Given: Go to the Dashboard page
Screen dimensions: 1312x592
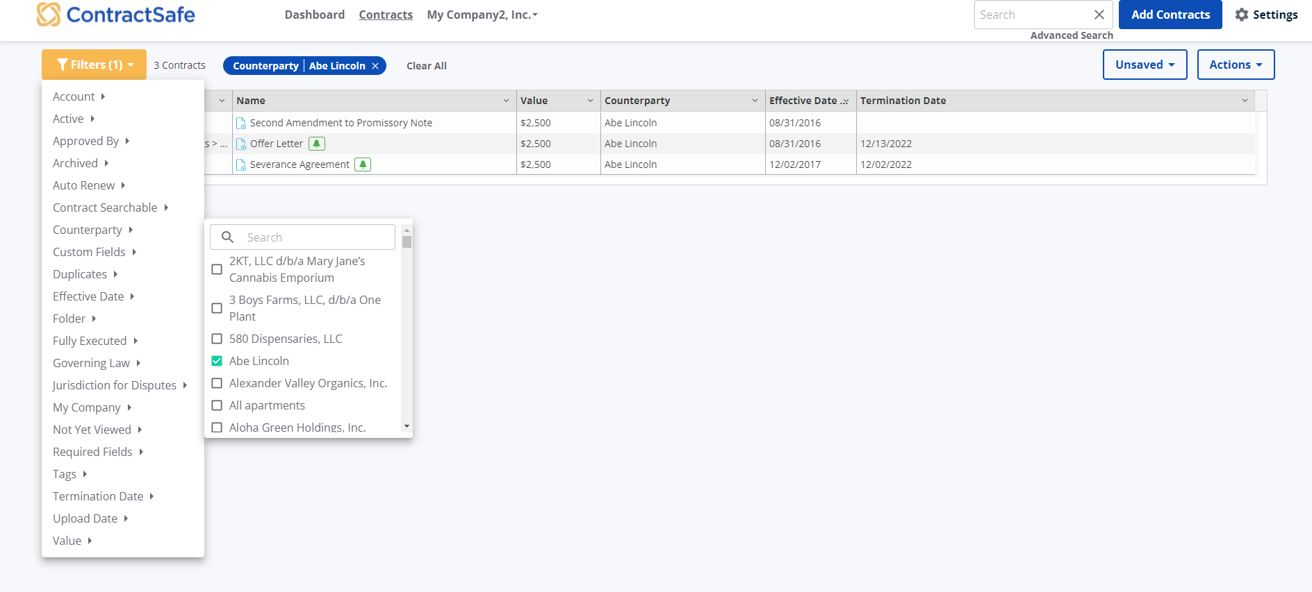Looking at the screenshot, I should (x=315, y=15).
